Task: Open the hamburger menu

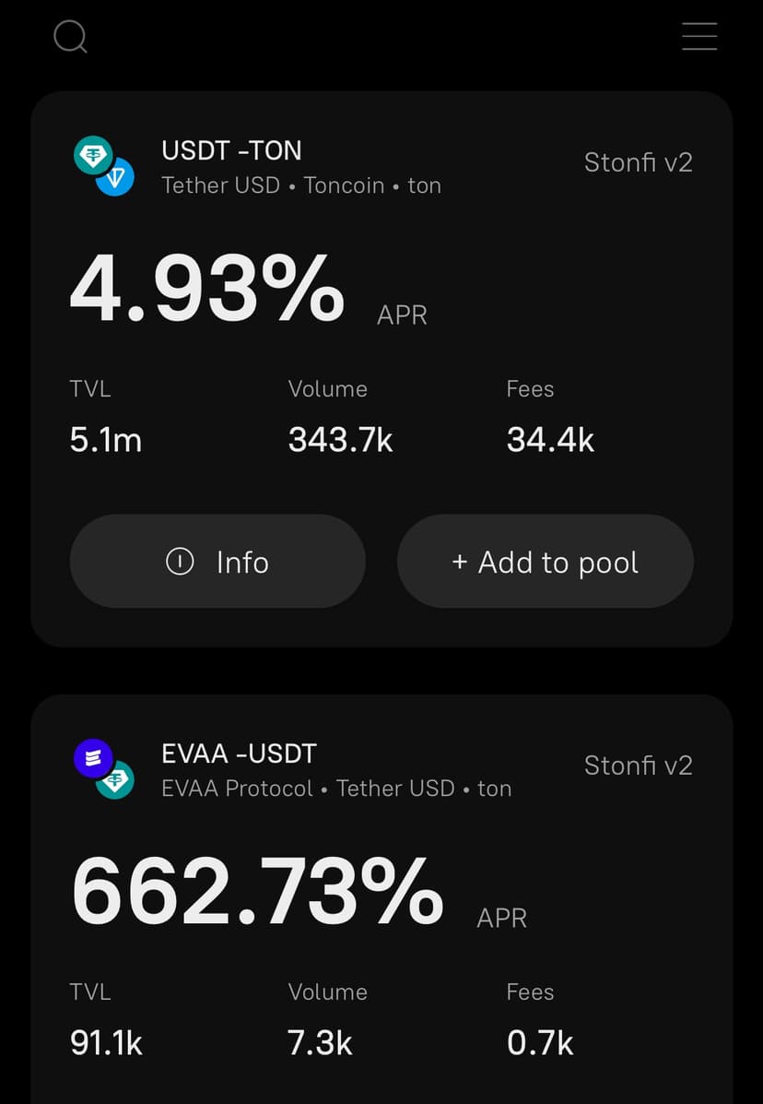Action: (699, 36)
